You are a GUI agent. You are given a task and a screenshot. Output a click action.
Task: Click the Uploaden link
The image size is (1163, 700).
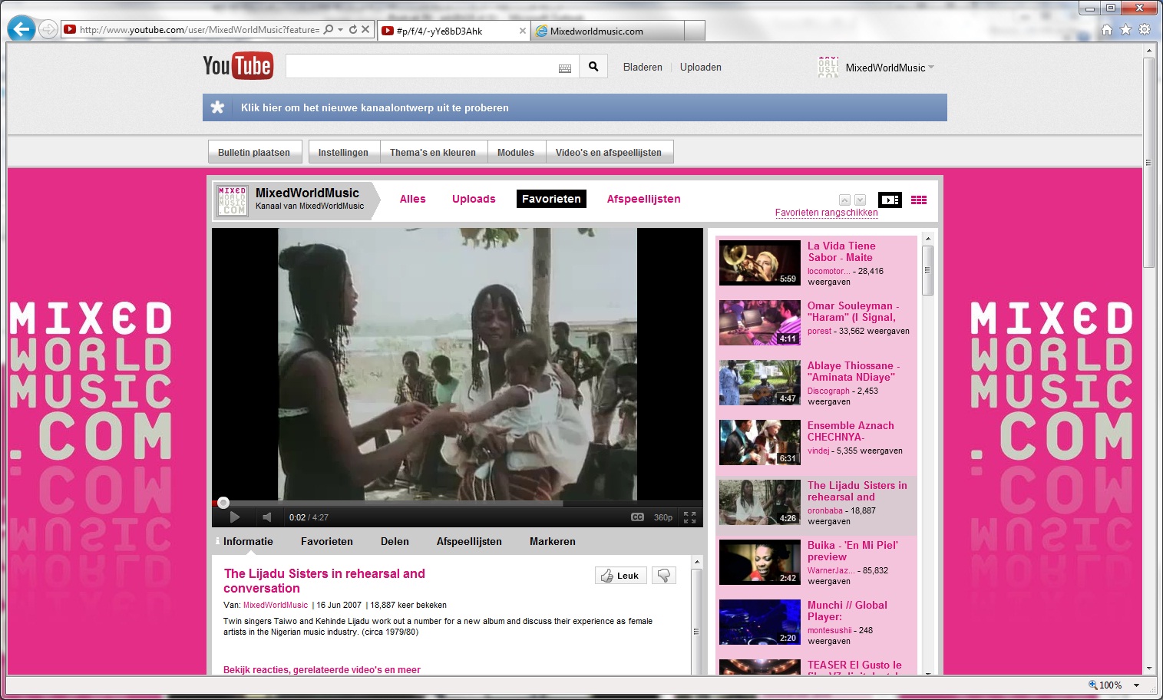click(700, 67)
